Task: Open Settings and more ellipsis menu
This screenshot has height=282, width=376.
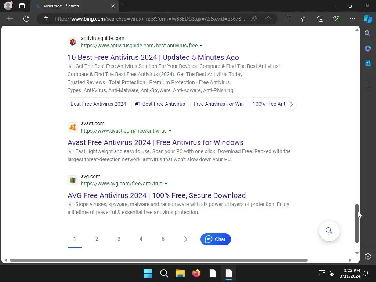Action: tap(352, 19)
